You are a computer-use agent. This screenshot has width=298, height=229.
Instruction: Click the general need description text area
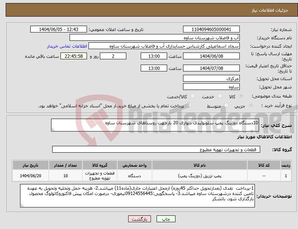coord(155,125)
